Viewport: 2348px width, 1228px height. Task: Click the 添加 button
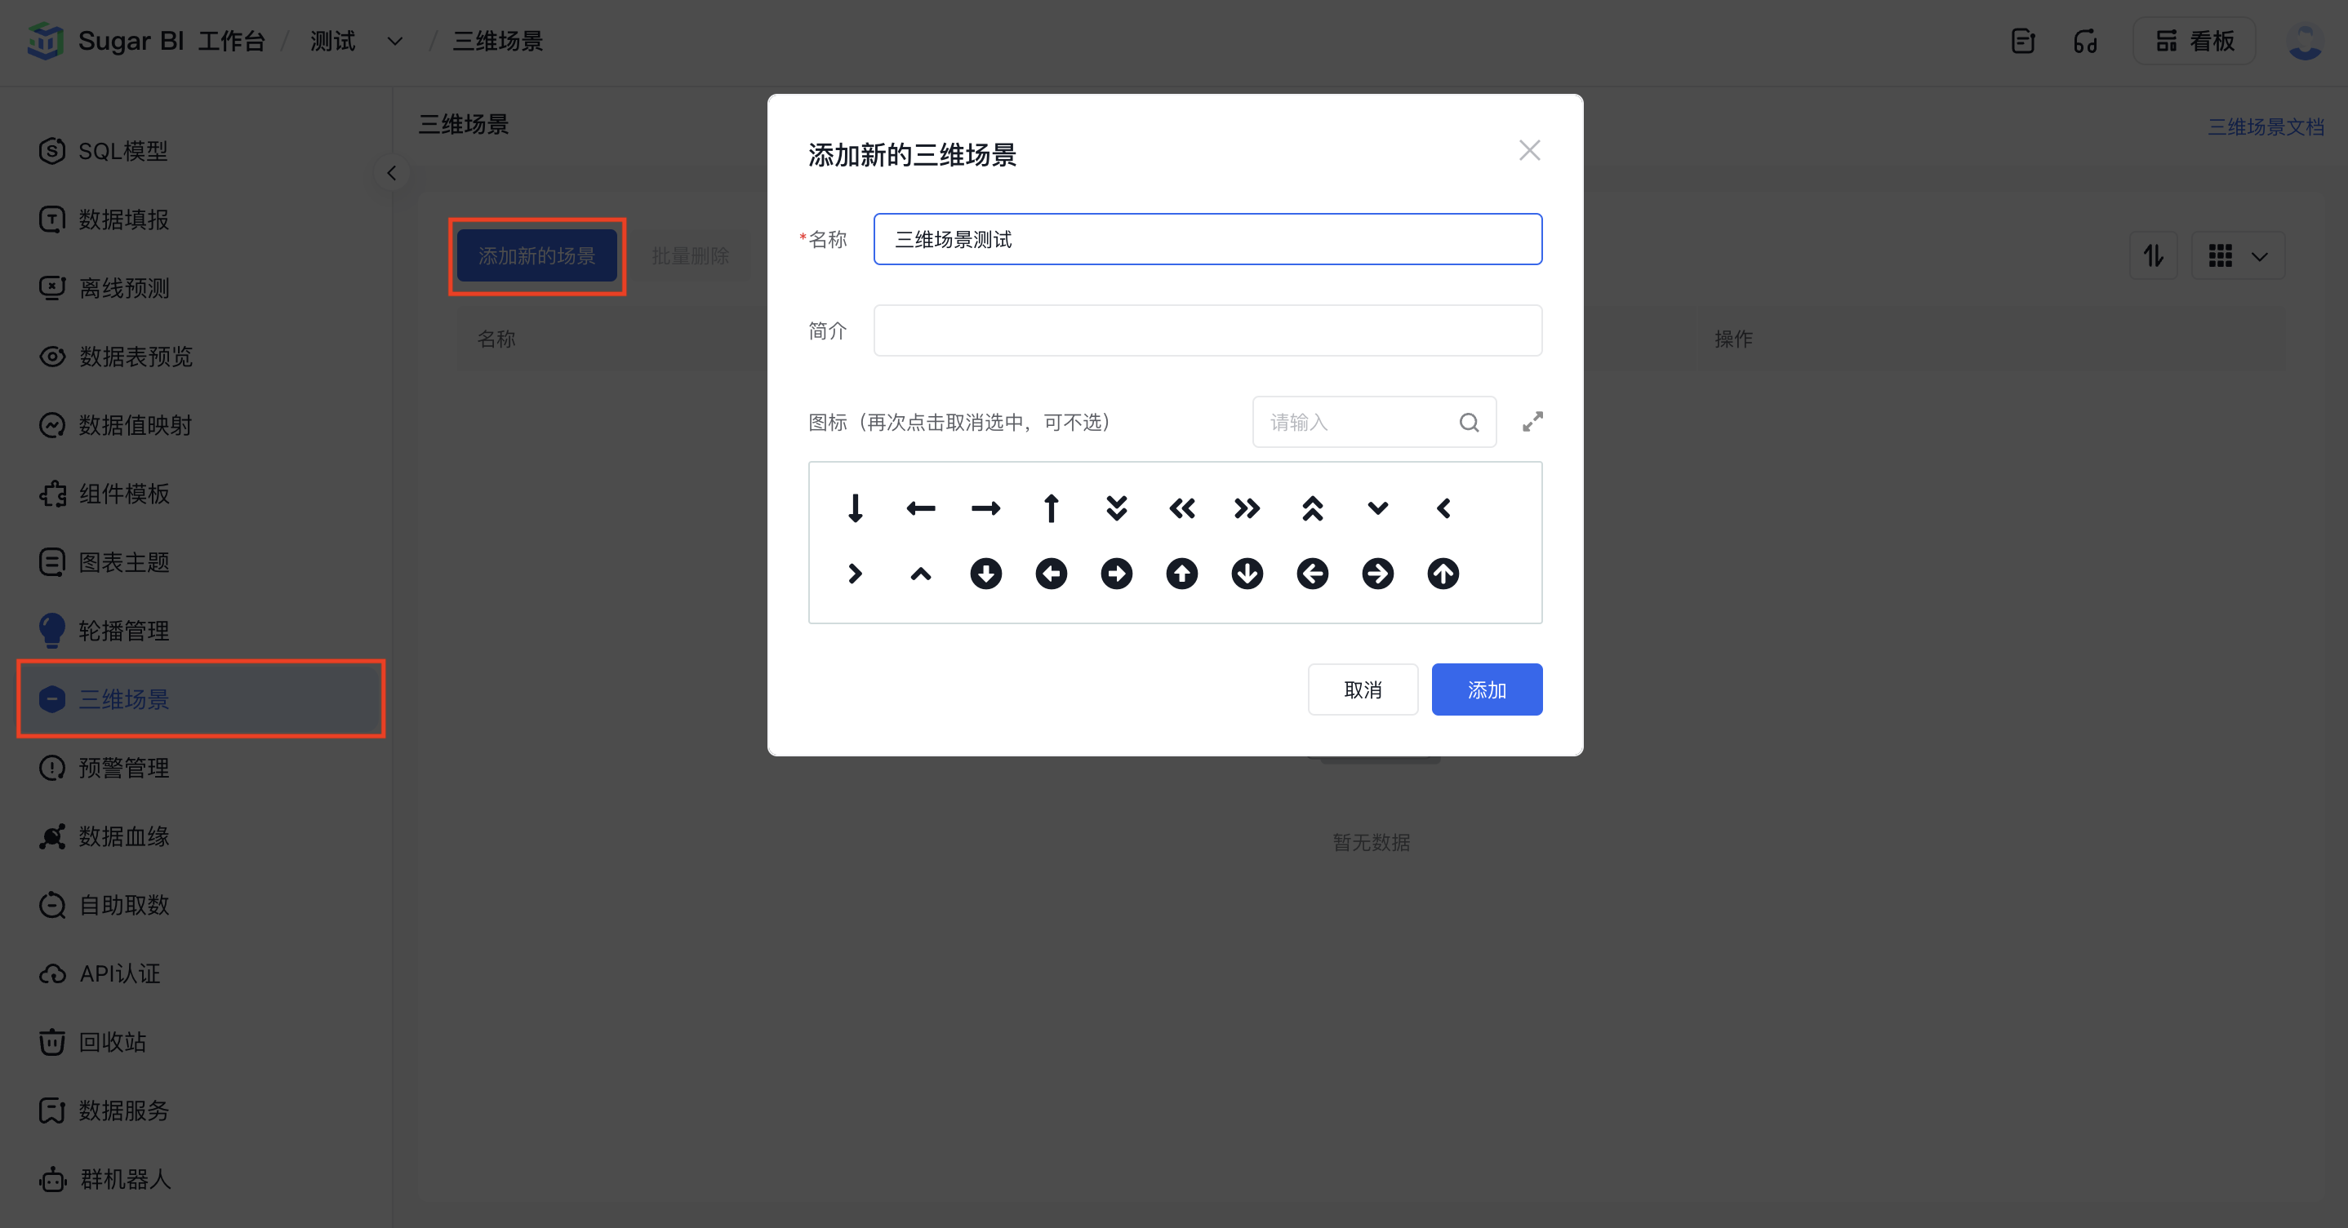(x=1487, y=689)
